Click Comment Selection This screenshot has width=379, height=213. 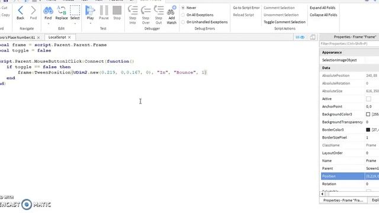click(x=279, y=8)
